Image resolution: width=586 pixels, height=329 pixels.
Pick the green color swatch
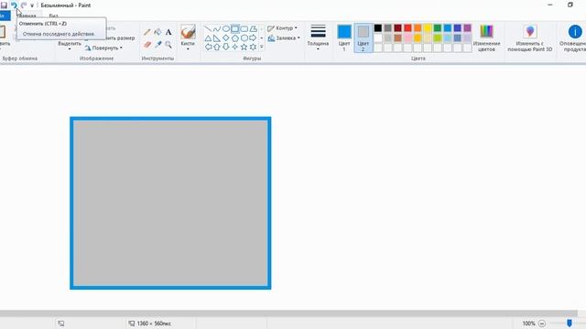point(438,28)
